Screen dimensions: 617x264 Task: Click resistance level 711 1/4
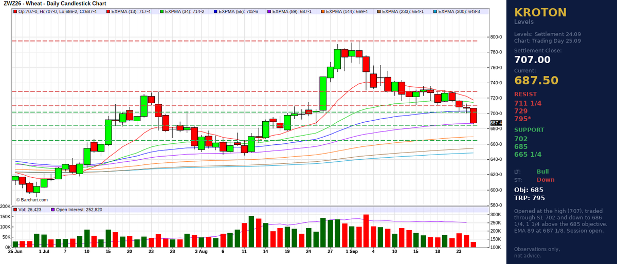click(527, 103)
